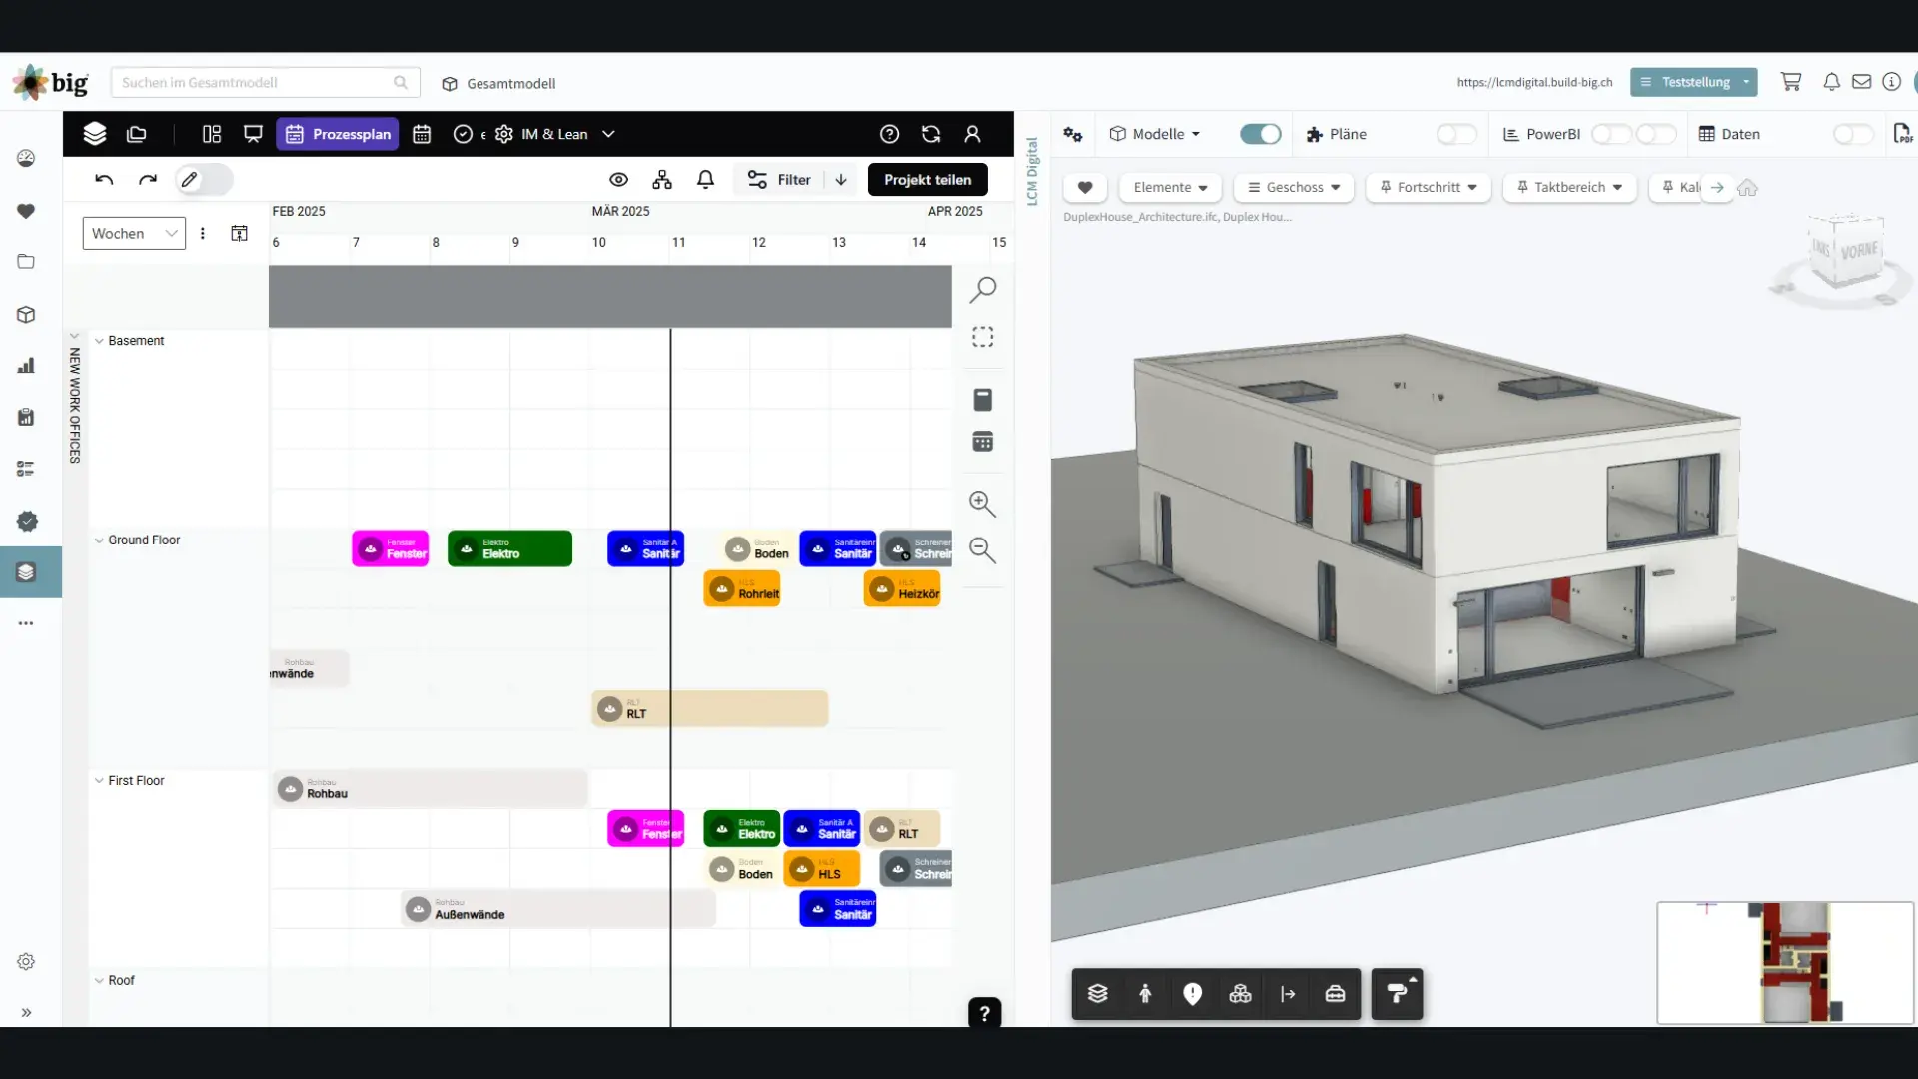The height and width of the screenshot is (1079, 1918).
Task: Open the issue pin tool below the model
Action: [x=1192, y=994]
